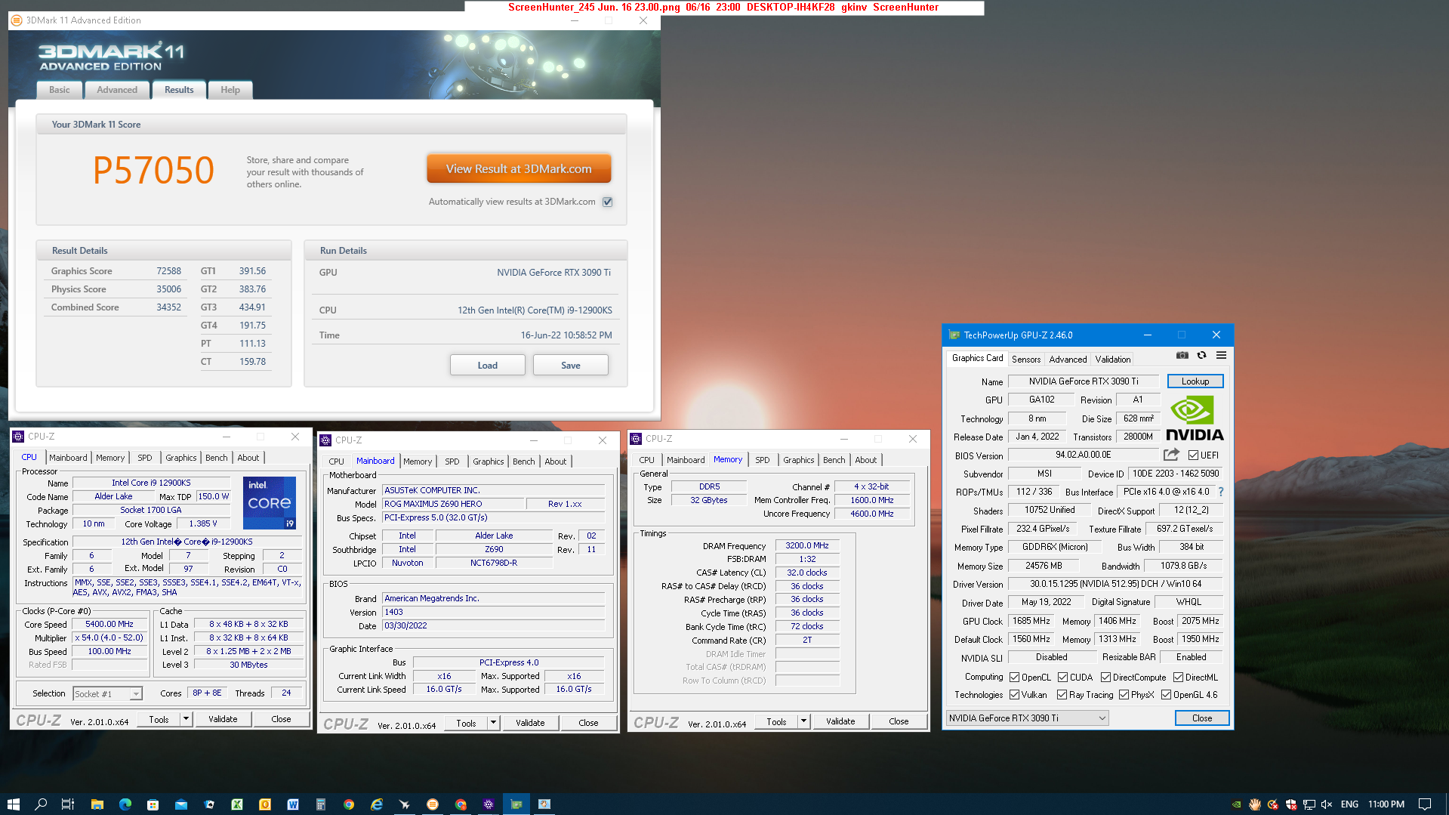Image resolution: width=1449 pixels, height=815 pixels.
Task: Open Graphics tab in CPU-Z CPU window
Action: point(181,458)
